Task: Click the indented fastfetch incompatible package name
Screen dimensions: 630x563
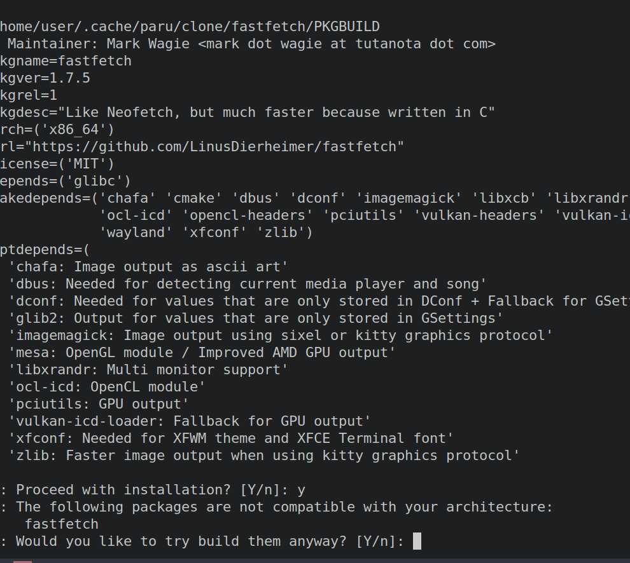Action: pos(62,524)
